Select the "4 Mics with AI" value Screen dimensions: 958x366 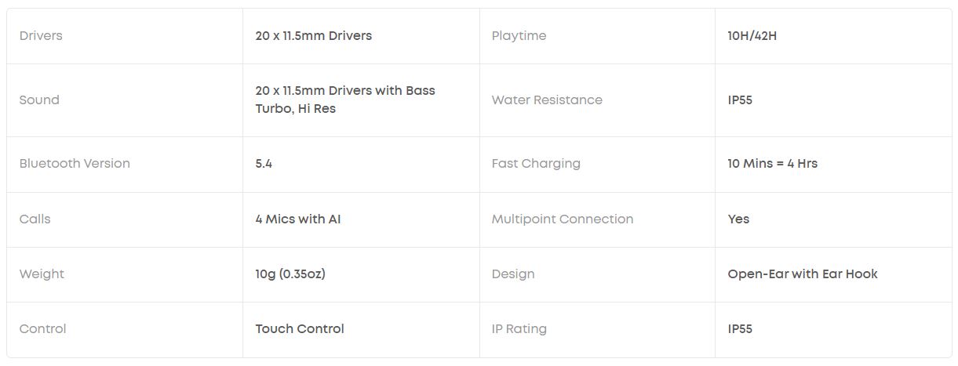pos(297,219)
